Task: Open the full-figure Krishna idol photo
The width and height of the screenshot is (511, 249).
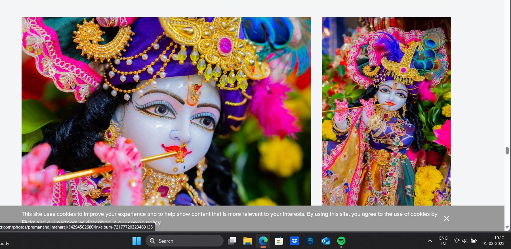Action: coord(386,111)
